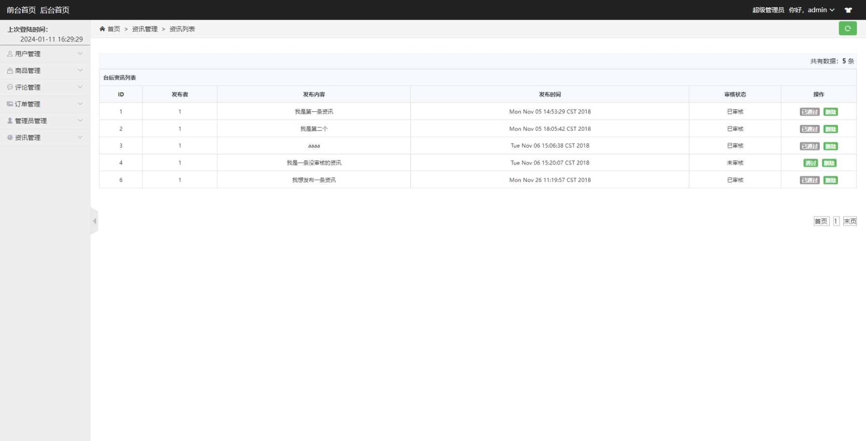This screenshot has width=866, height=441.
Task: Click the 超级管理员 role label
Action: coord(768,10)
